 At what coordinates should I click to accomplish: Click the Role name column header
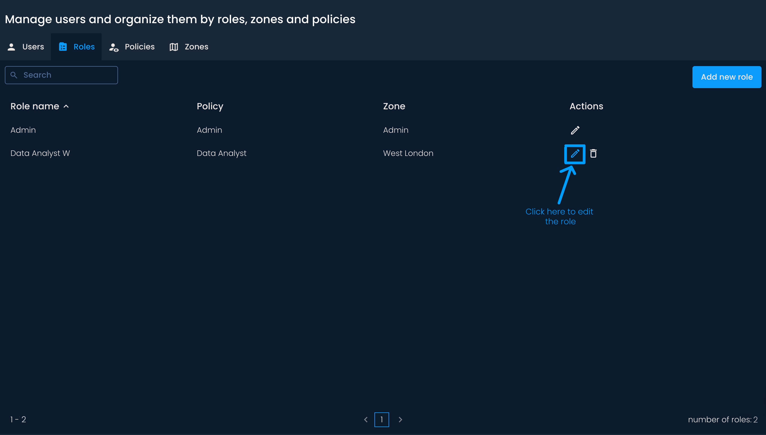click(35, 106)
